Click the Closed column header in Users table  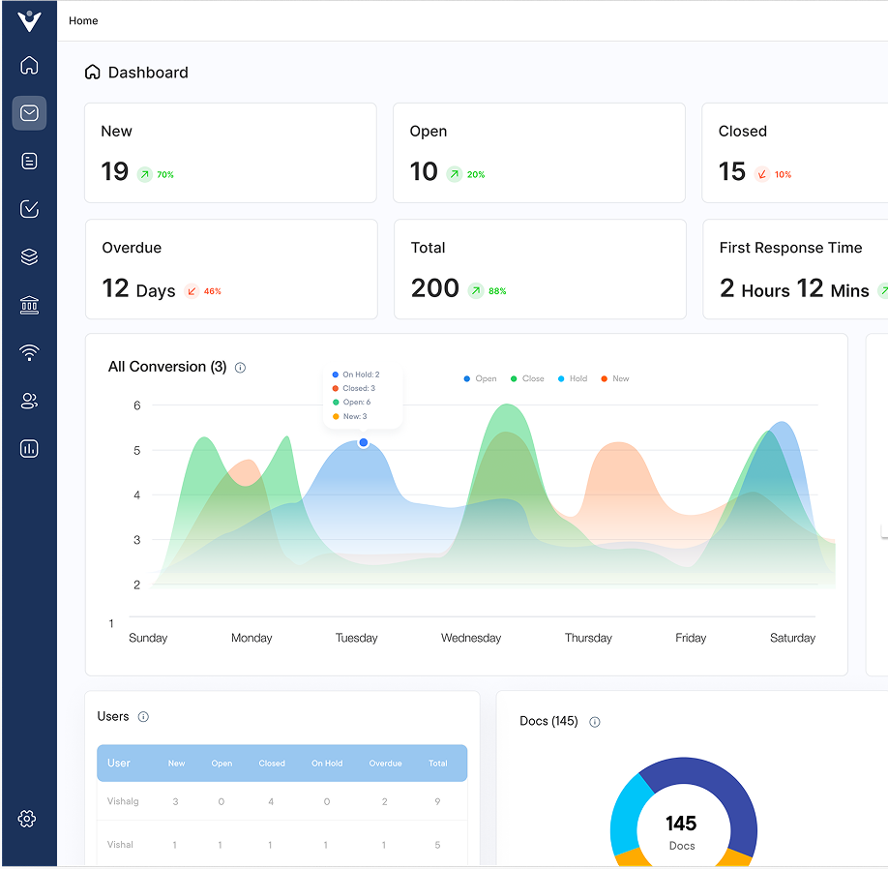pyautogui.click(x=272, y=764)
